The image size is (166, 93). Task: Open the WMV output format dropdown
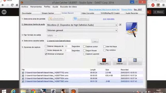tap(52, 36)
